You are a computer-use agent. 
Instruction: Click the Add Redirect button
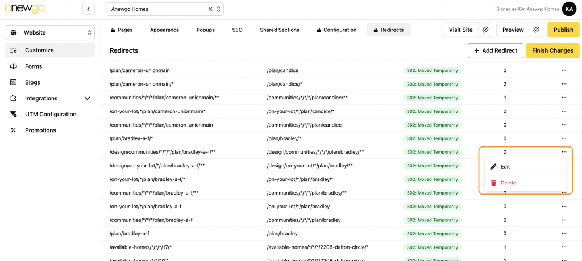[x=494, y=50]
